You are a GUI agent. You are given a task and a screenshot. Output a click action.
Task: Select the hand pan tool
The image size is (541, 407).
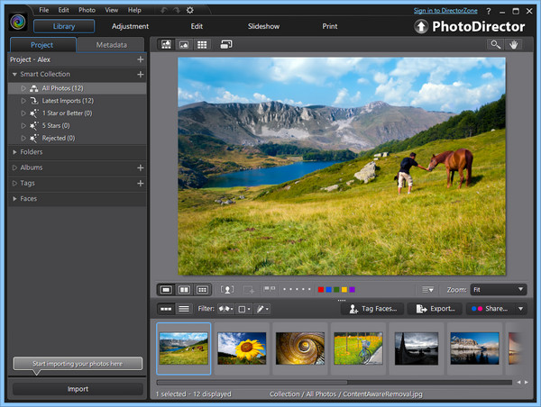(x=515, y=44)
